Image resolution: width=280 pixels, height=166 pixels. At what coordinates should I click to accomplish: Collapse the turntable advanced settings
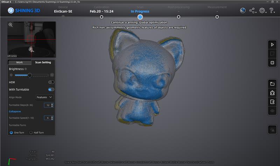click(x=15, y=111)
